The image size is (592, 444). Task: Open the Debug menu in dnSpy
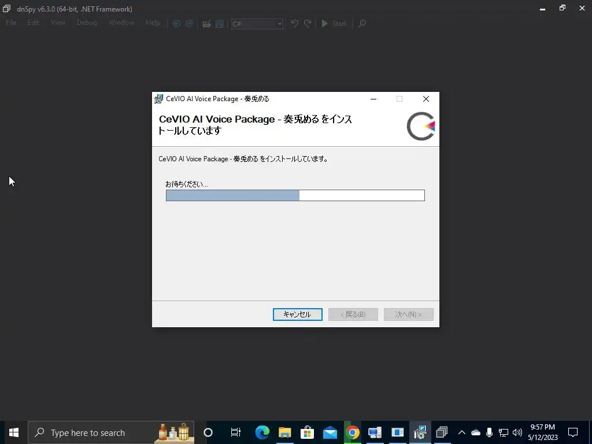coord(87,23)
